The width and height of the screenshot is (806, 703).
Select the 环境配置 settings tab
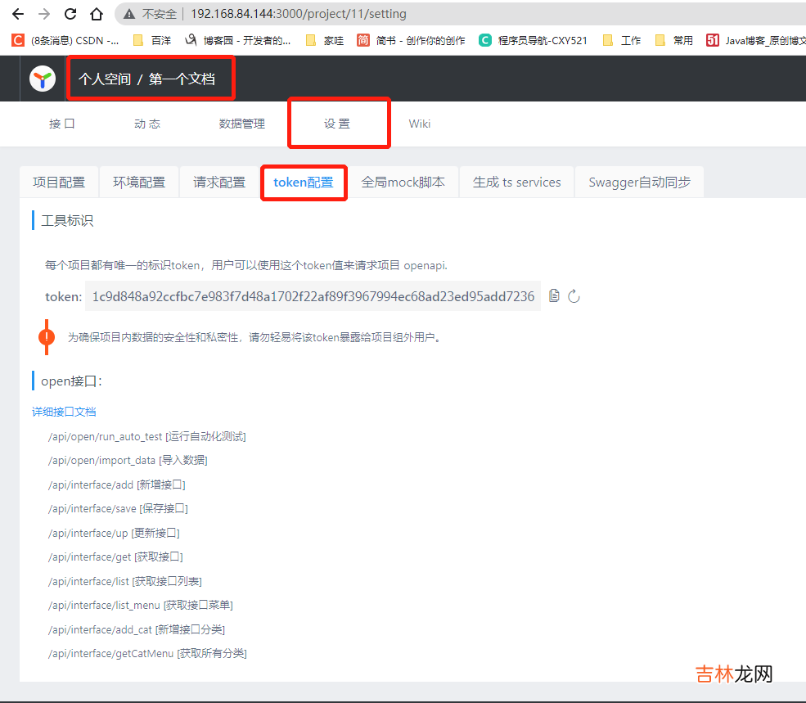[139, 183]
